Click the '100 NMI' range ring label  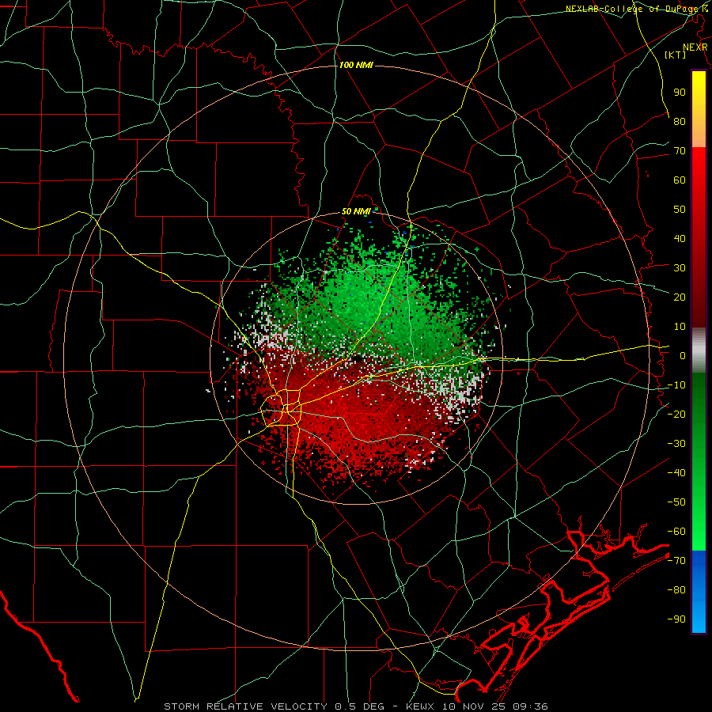[x=356, y=66]
